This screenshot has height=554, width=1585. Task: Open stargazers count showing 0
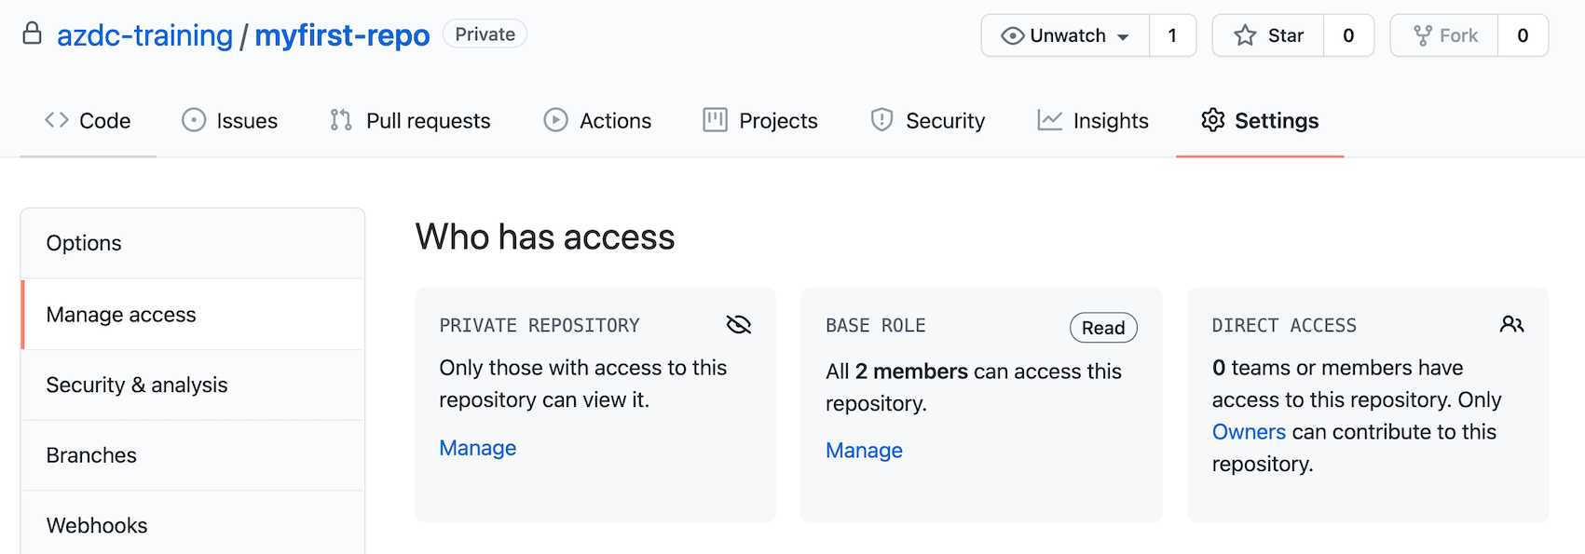tap(1348, 35)
